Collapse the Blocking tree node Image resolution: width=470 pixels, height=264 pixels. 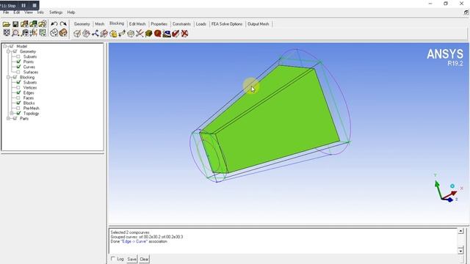8,77
